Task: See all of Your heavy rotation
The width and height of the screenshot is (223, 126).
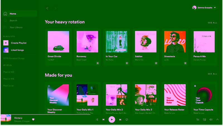Action: coord(212,23)
